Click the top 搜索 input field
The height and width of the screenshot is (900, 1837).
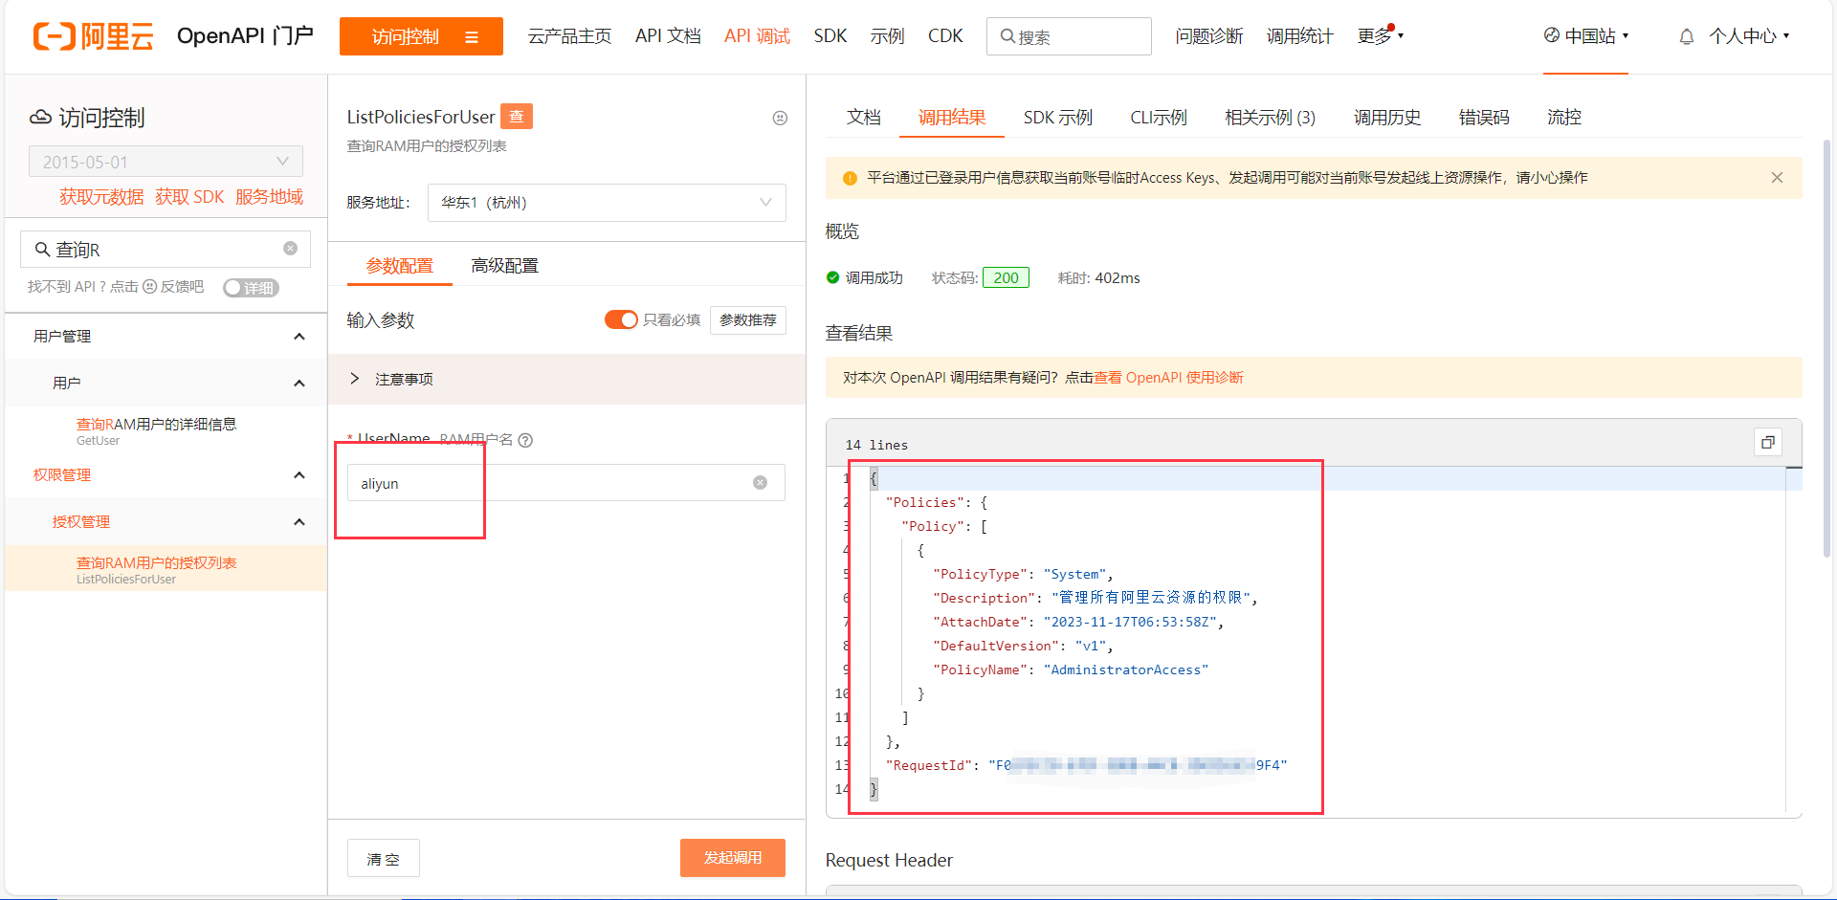[x=1069, y=36]
